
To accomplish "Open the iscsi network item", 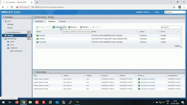I will click(12, 45).
